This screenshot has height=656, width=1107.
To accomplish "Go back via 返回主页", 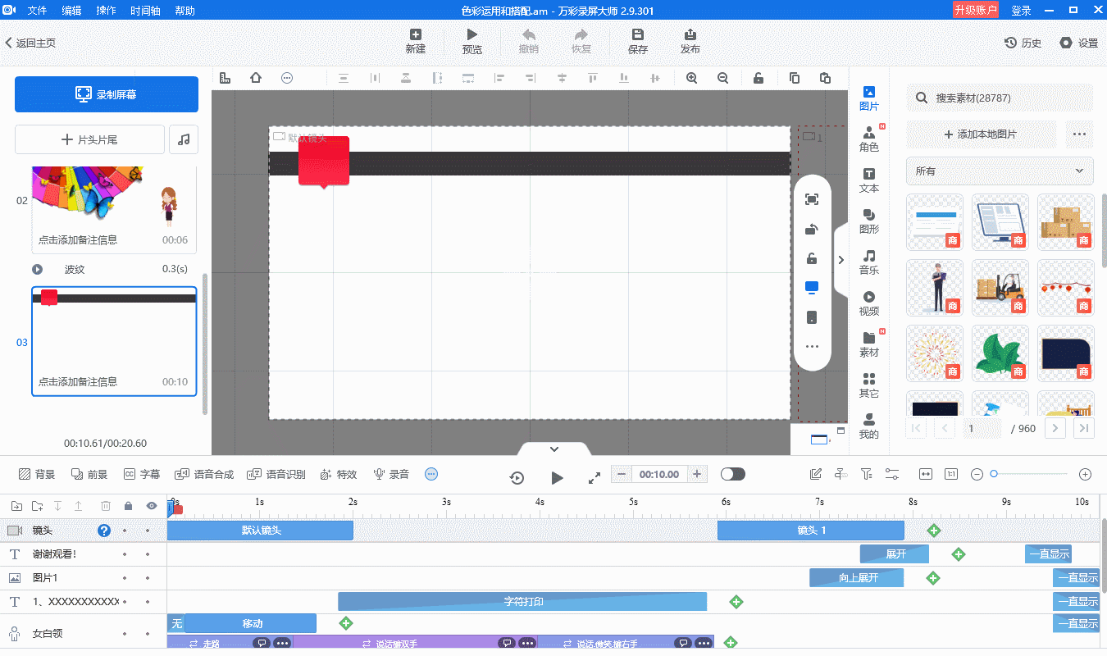I will coord(30,43).
